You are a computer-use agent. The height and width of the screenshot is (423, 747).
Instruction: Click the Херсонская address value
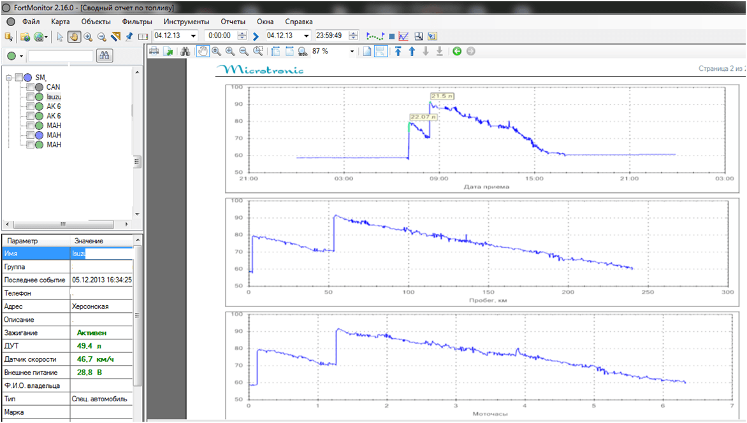tap(90, 306)
